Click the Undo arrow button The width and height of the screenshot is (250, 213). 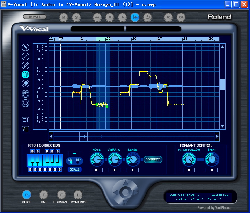tap(168, 17)
